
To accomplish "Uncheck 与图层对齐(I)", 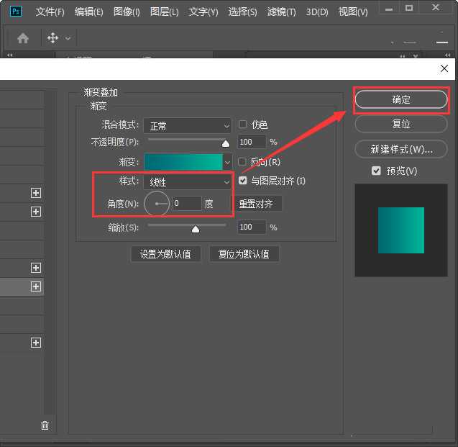I will pos(243,181).
